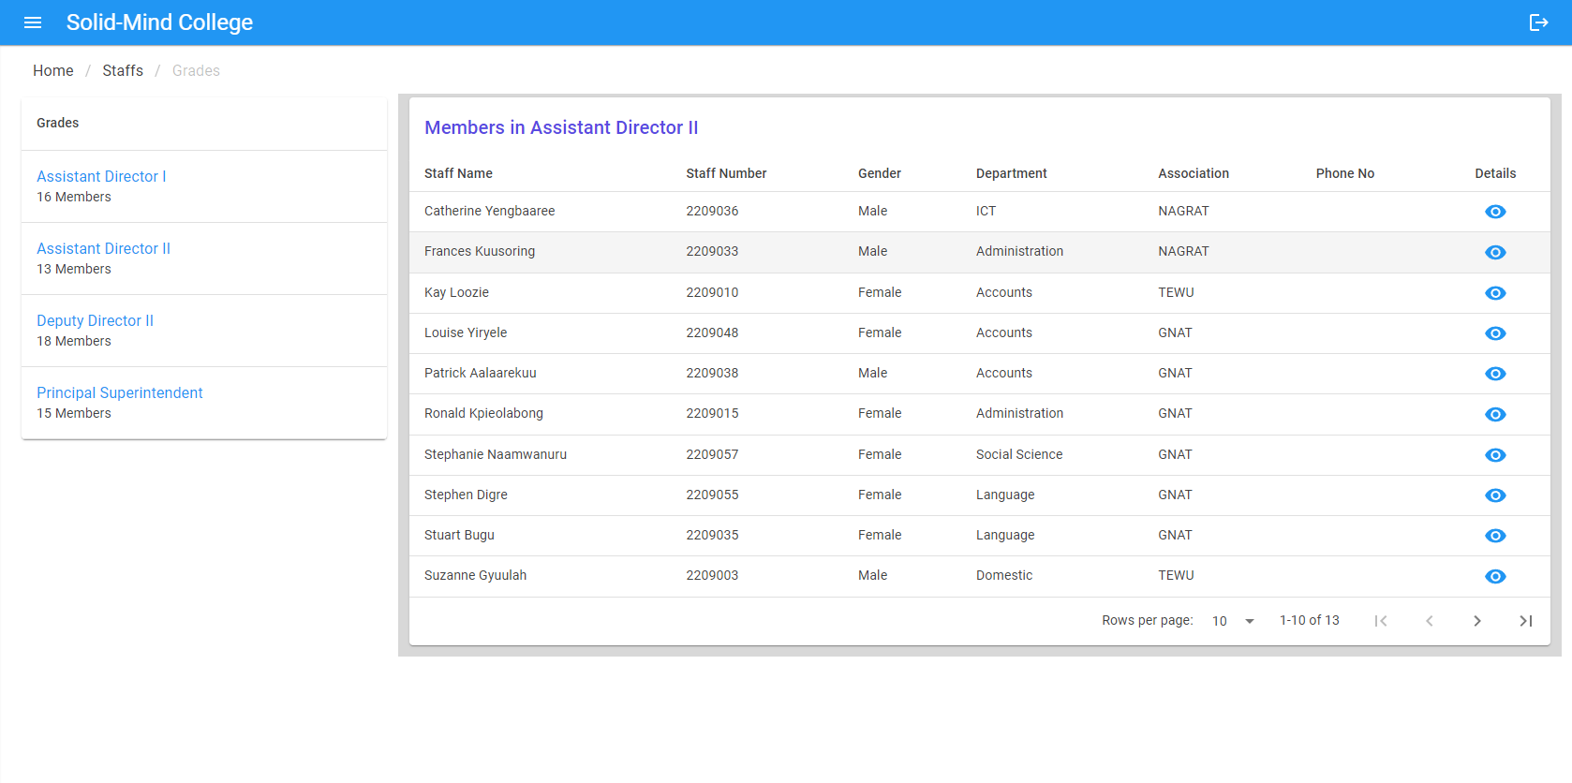Show details for Stephanie Naamwanuru
Viewport: 1572px width, 783px height.
1495,455
